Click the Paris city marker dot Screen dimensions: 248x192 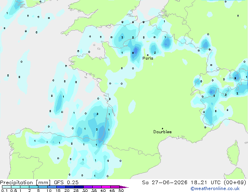(x=148, y=55)
